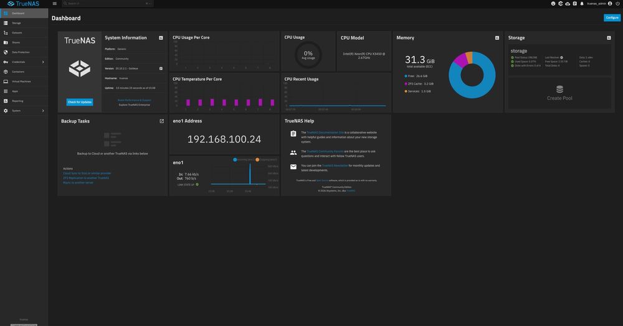Click the Version row copy icon
623x326 pixels.
click(161, 68)
